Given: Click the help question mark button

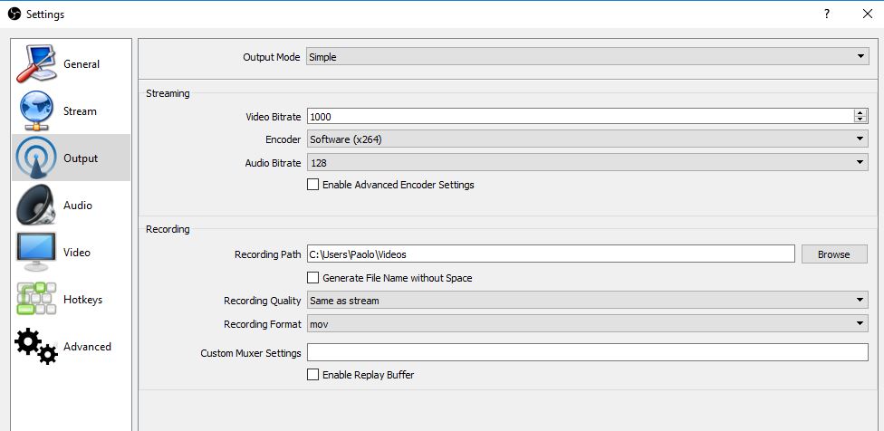Looking at the screenshot, I should click(x=827, y=14).
